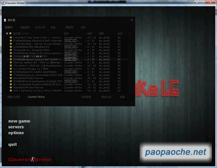
Task: Click shield icon on the highlighted Respawn.Jucausii.NeT row
Action: point(10,60)
